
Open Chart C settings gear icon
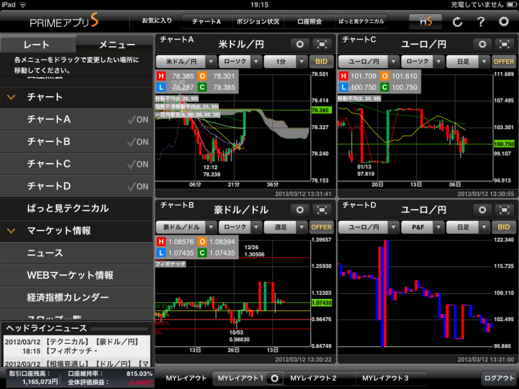(482, 45)
